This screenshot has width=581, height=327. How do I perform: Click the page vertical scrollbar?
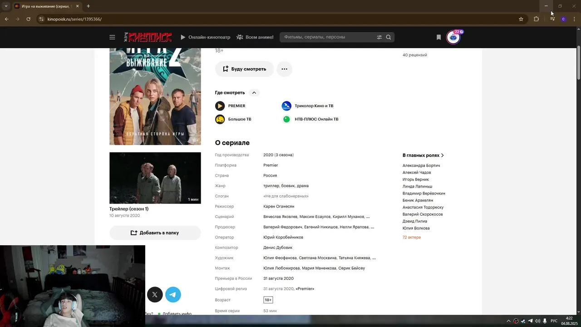[x=579, y=62]
